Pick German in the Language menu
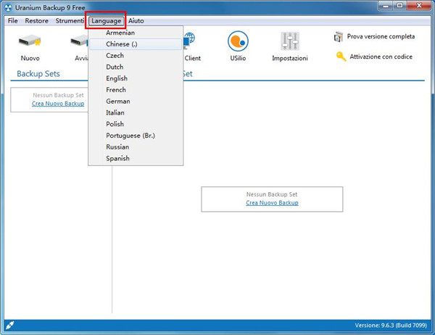Screen dimensions: 435x335 [136, 102]
